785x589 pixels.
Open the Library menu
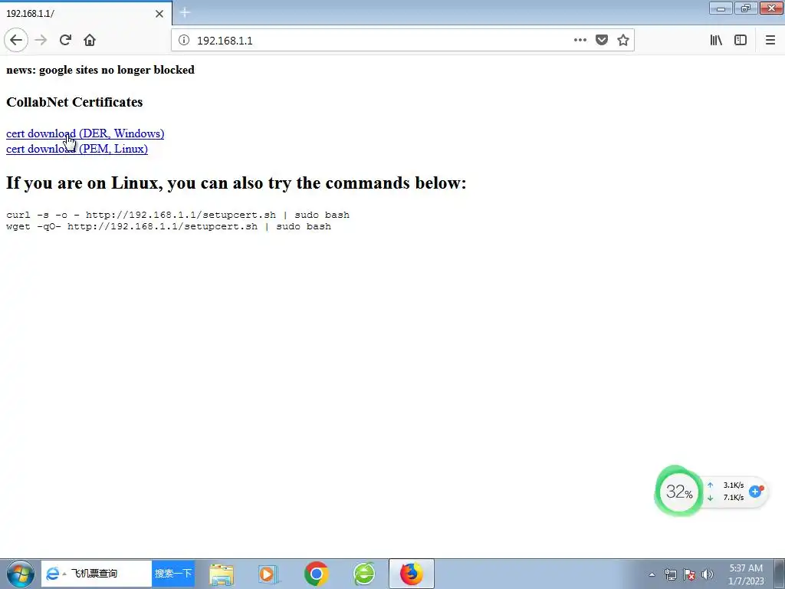point(716,40)
